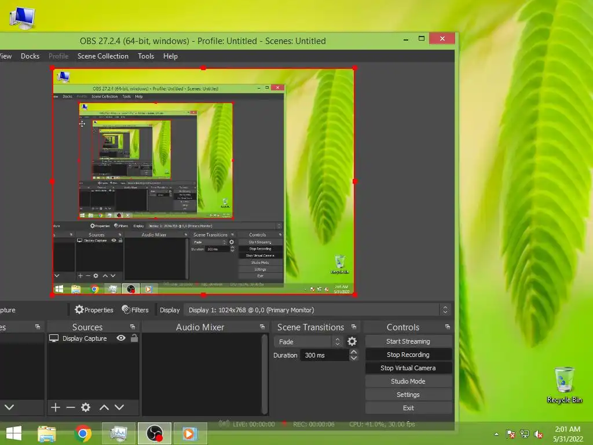Move source down in Sources list
This screenshot has height=445, width=593.
click(119, 407)
